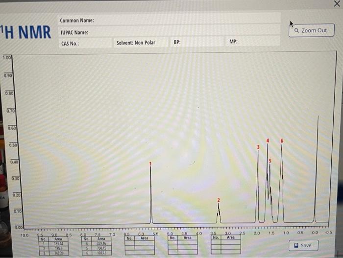The image size is (343, 258).
Task: Click the Zoom Out button label
Action: click(x=314, y=30)
